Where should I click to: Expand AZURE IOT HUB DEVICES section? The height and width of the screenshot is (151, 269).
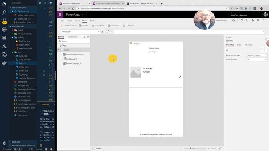[x=23, y=146]
